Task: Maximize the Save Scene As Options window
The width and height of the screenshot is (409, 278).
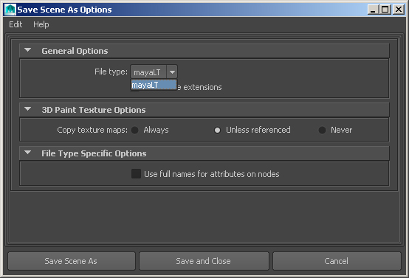Action: [x=385, y=10]
